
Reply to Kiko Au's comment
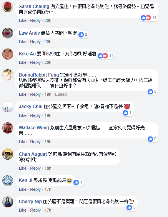point(35,62)
